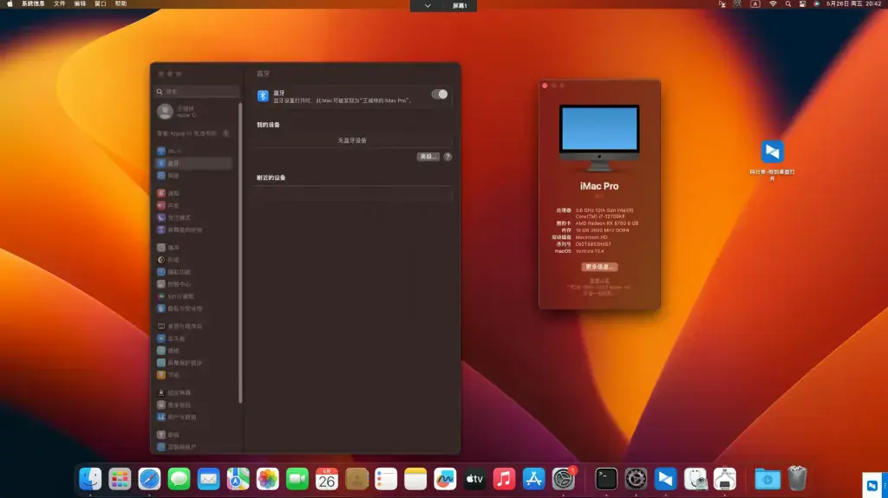
Task: Click the settings sidebar scrollbar
Action: pos(241,253)
